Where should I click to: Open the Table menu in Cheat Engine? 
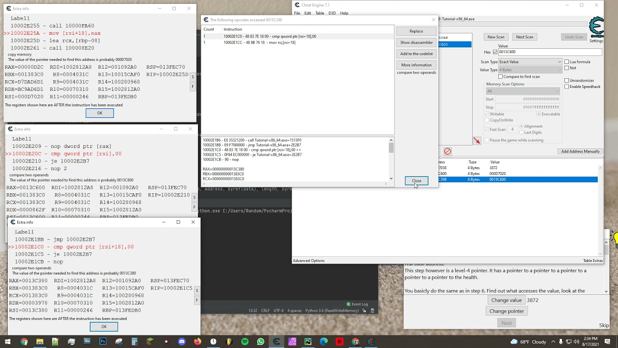coord(320,13)
